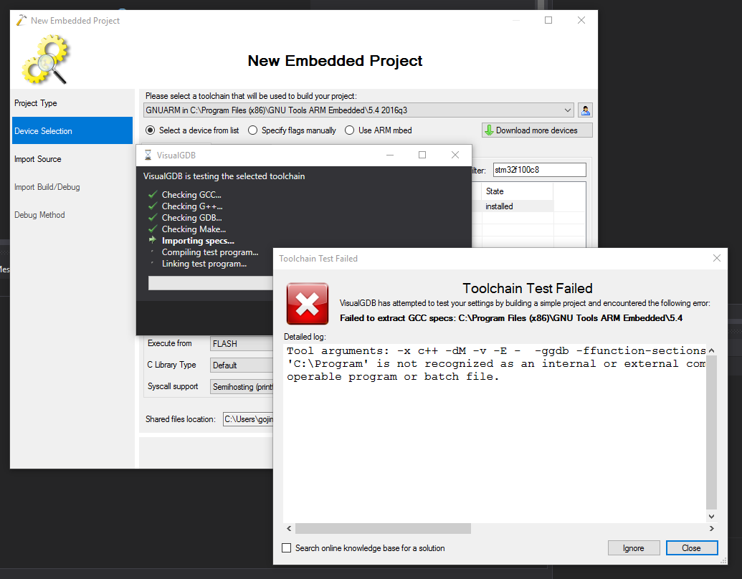
Task: Click log scroll up arrow
Action: (x=711, y=350)
